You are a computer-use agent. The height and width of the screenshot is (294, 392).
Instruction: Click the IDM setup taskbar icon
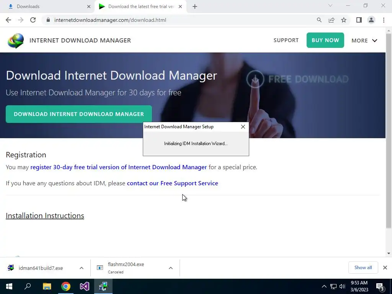(103, 286)
